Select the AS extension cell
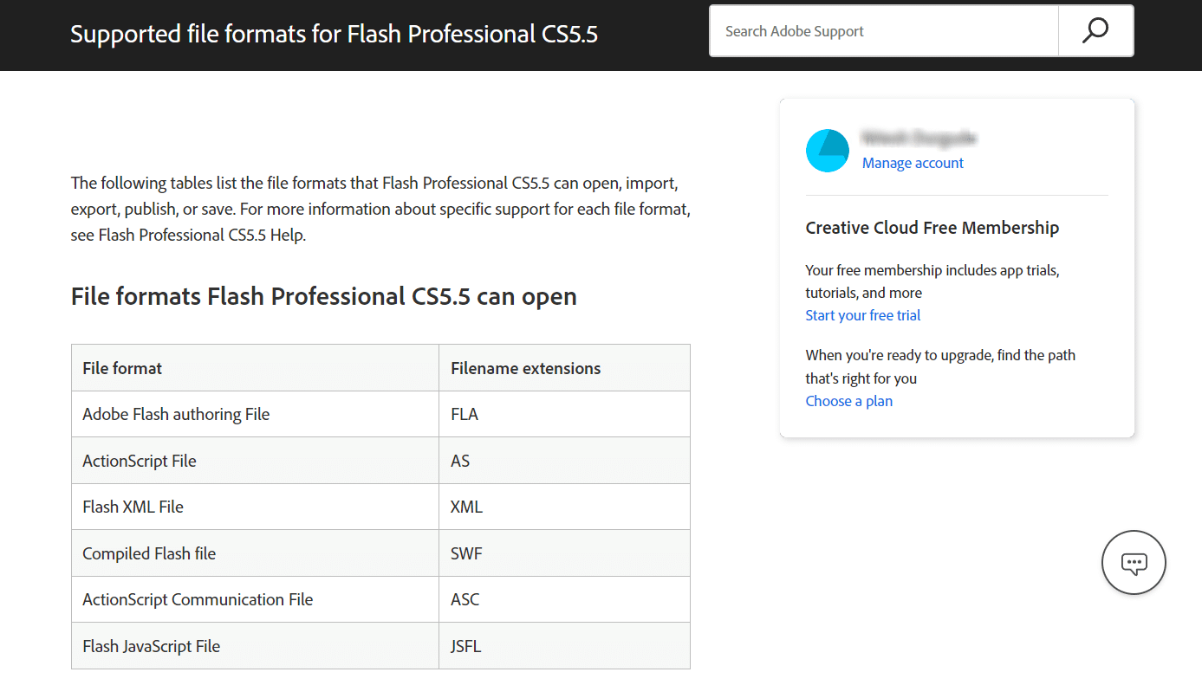Image resolution: width=1202 pixels, height=685 pixels. click(565, 461)
